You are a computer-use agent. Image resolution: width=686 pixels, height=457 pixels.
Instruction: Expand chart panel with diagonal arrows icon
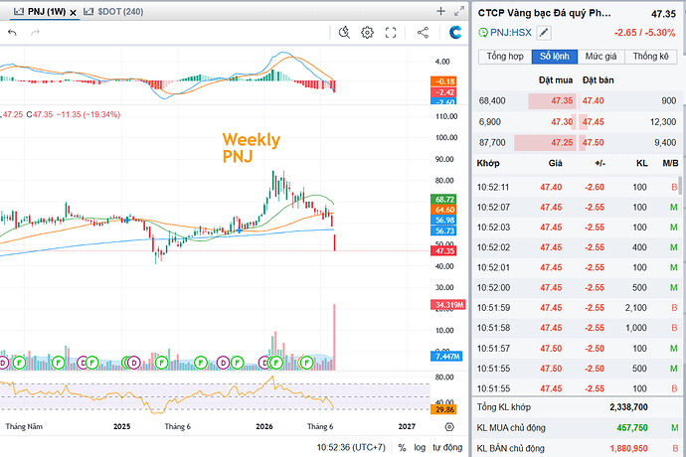pyautogui.click(x=459, y=11)
